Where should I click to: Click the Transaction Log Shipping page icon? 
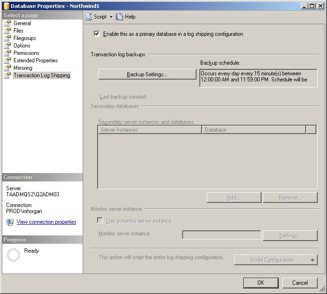click(x=7, y=75)
